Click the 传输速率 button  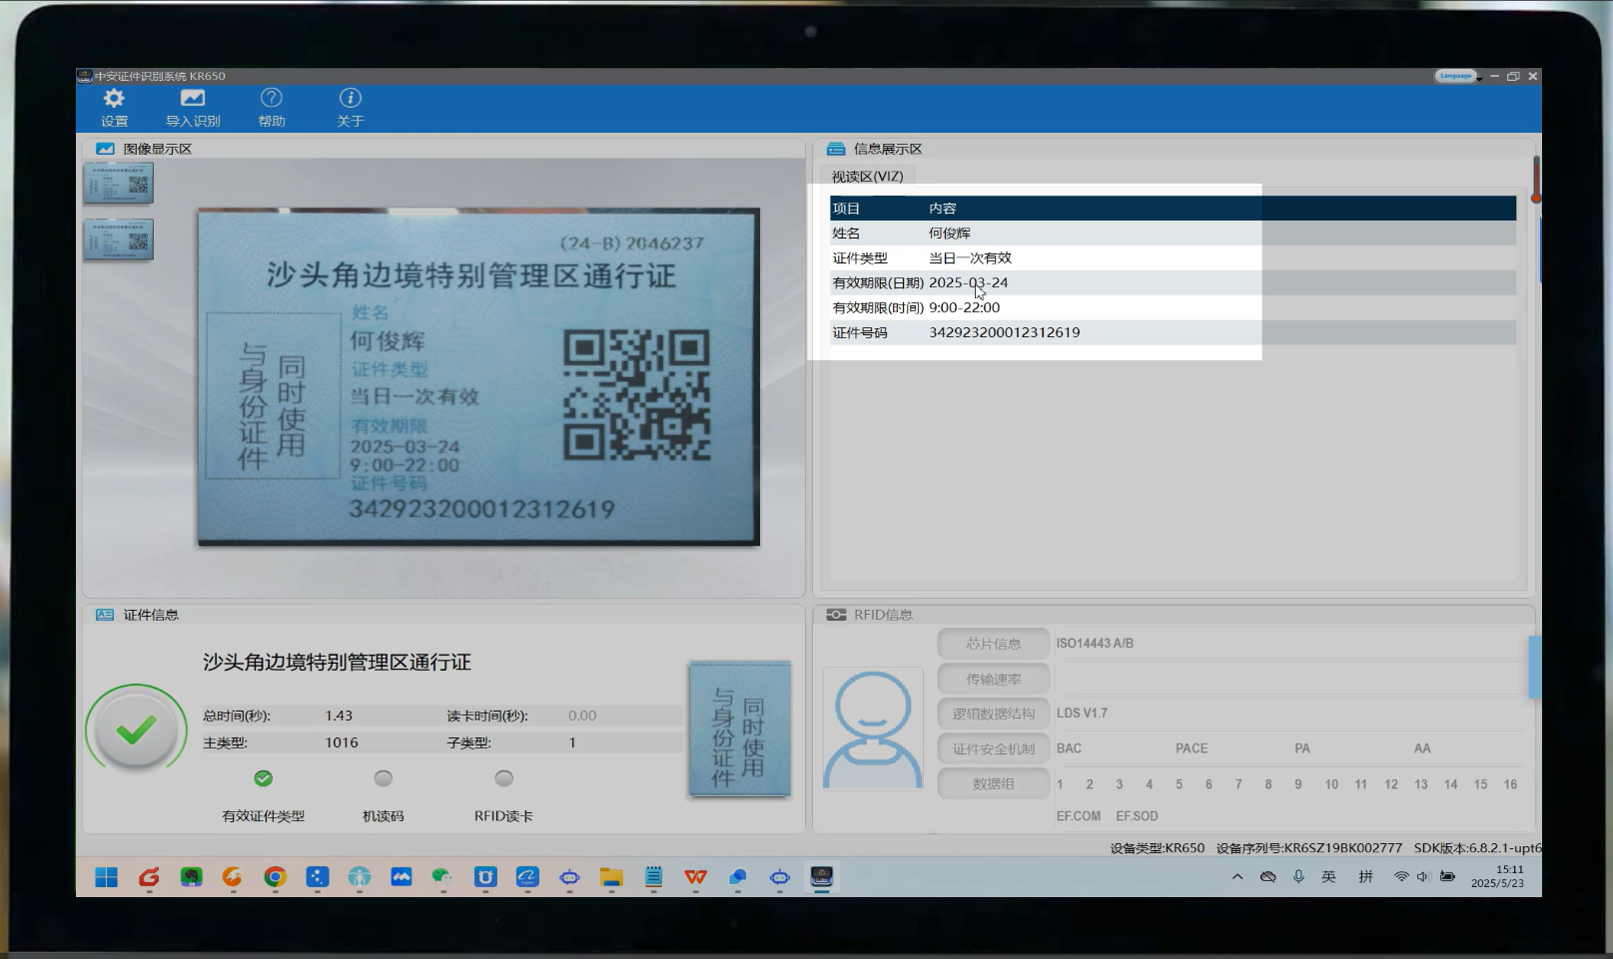(x=994, y=680)
